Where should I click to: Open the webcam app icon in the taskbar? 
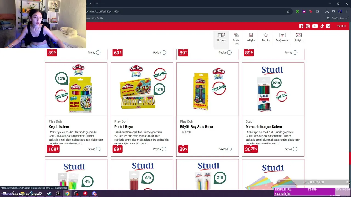click(58, 193)
